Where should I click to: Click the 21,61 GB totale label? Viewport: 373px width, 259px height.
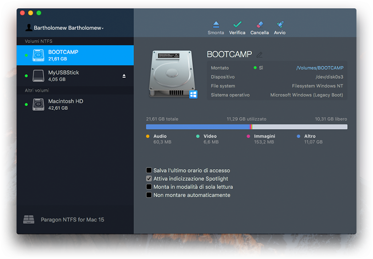[x=162, y=119]
